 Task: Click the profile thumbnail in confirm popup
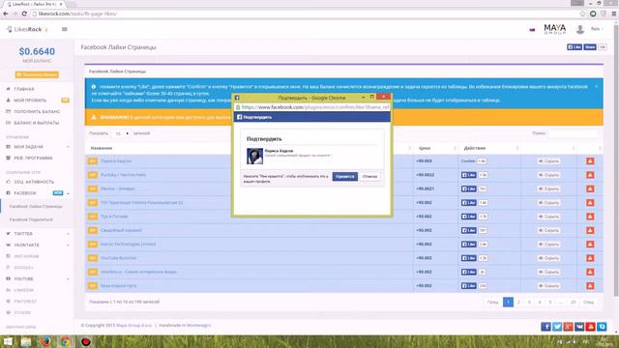tap(254, 157)
